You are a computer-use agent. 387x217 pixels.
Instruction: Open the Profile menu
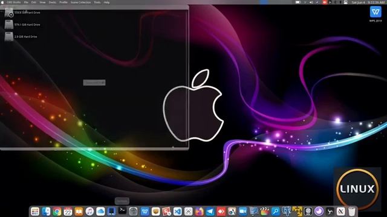coord(63,2)
